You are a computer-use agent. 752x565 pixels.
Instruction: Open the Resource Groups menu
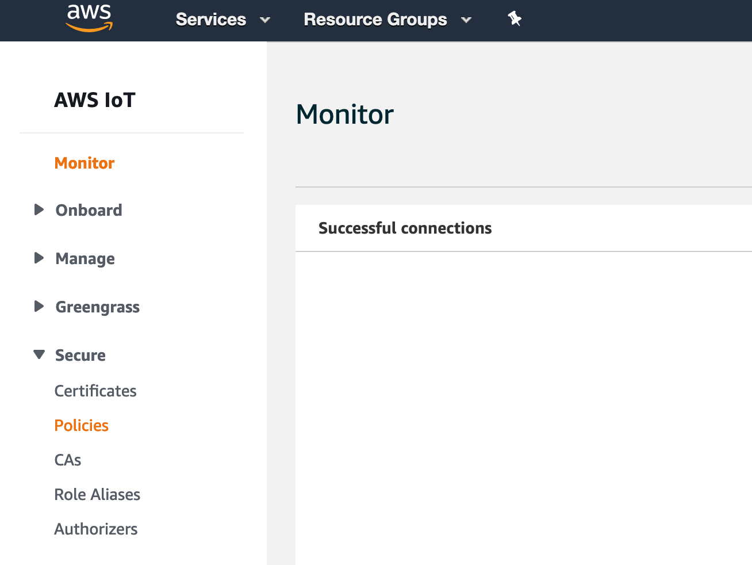[x=375, y=20]
